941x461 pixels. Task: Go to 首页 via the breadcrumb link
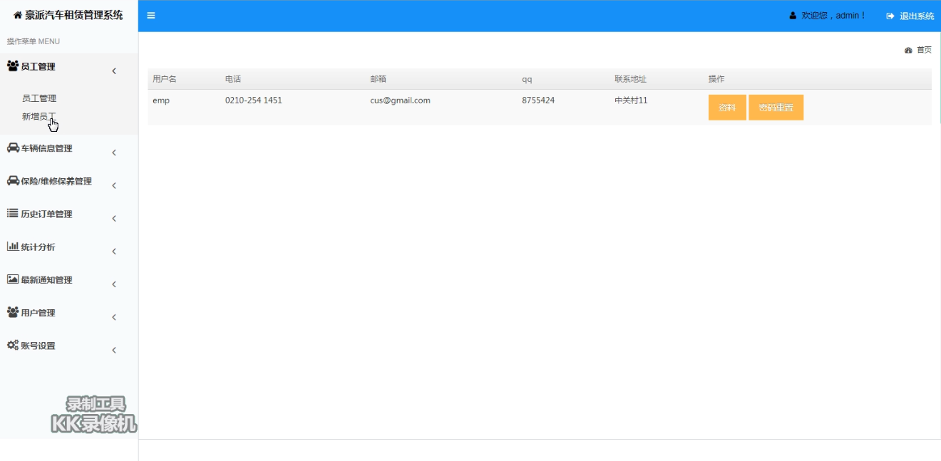coord(924,50)
